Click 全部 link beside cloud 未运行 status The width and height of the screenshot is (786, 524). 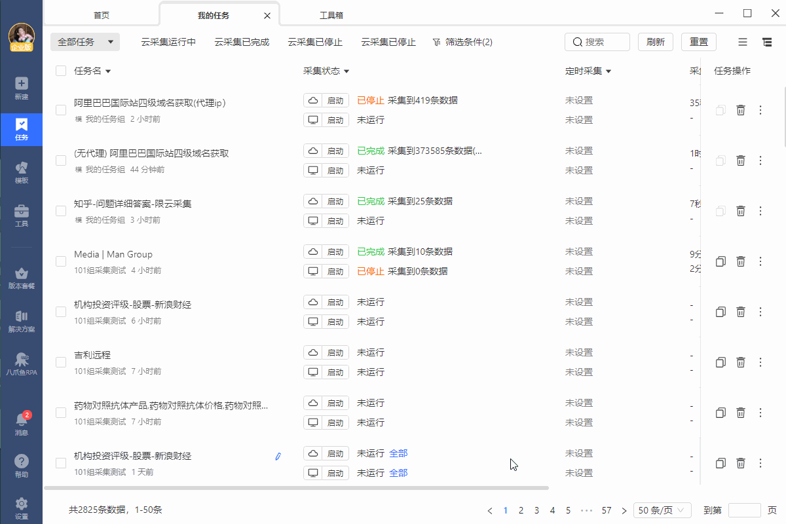tap(398, 453)
